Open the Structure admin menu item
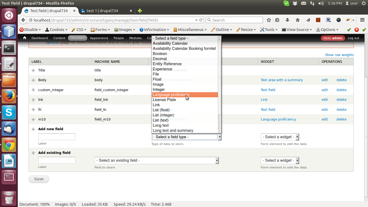 (x=78, y=38)
